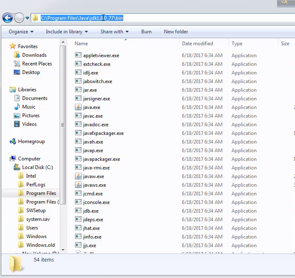This screenshot has width=295, height=278.
Task: Select the PerfLogs folder in tree
Action: (x=36, y=185)
